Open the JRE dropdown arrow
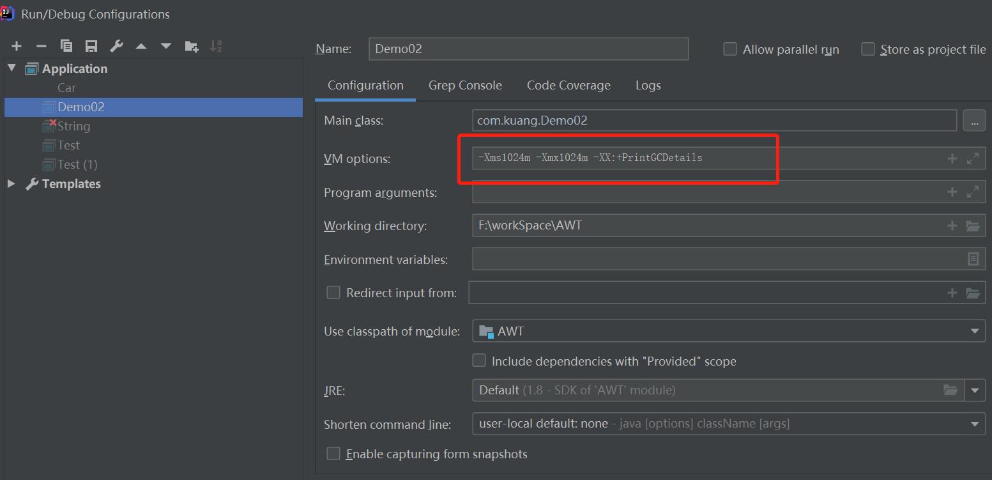 [x=975, y=390]
